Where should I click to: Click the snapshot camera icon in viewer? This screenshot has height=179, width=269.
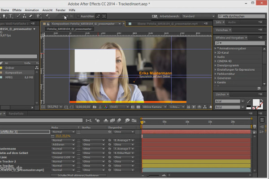click(x=95, y=107)
